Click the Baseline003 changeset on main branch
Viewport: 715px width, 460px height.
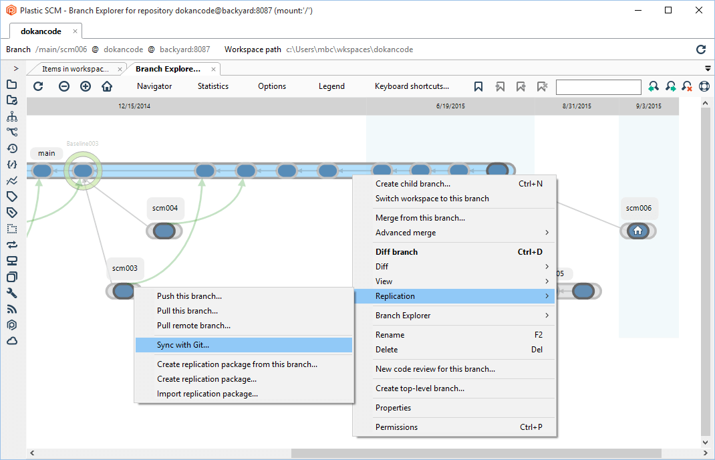(x=83, y=171)
